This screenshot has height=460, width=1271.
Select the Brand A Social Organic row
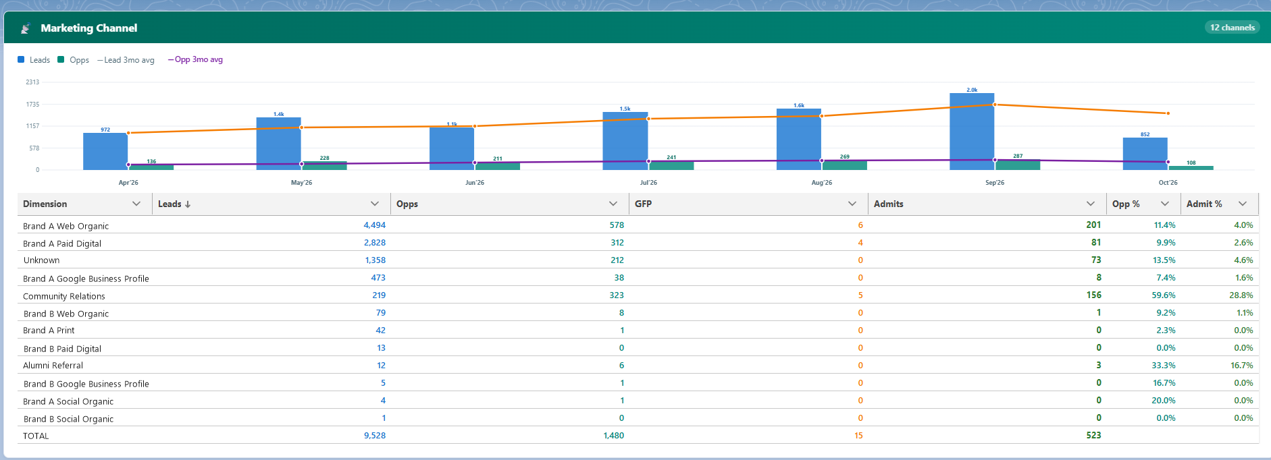638,400
